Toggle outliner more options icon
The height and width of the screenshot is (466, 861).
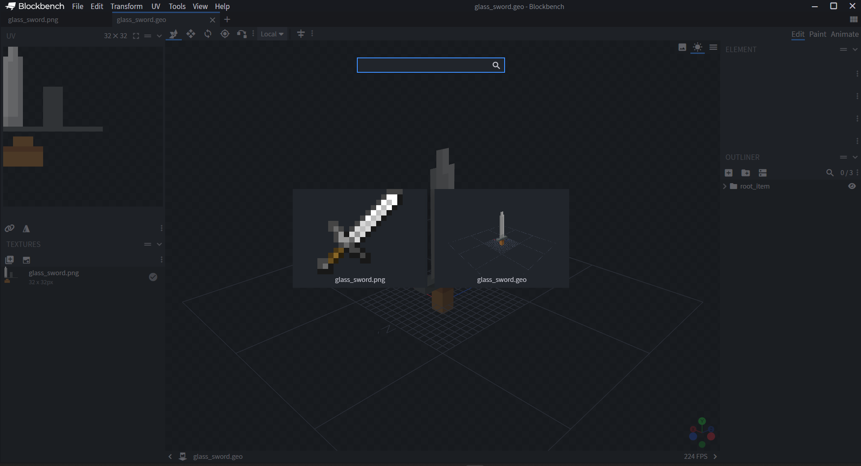click(763, 173)
